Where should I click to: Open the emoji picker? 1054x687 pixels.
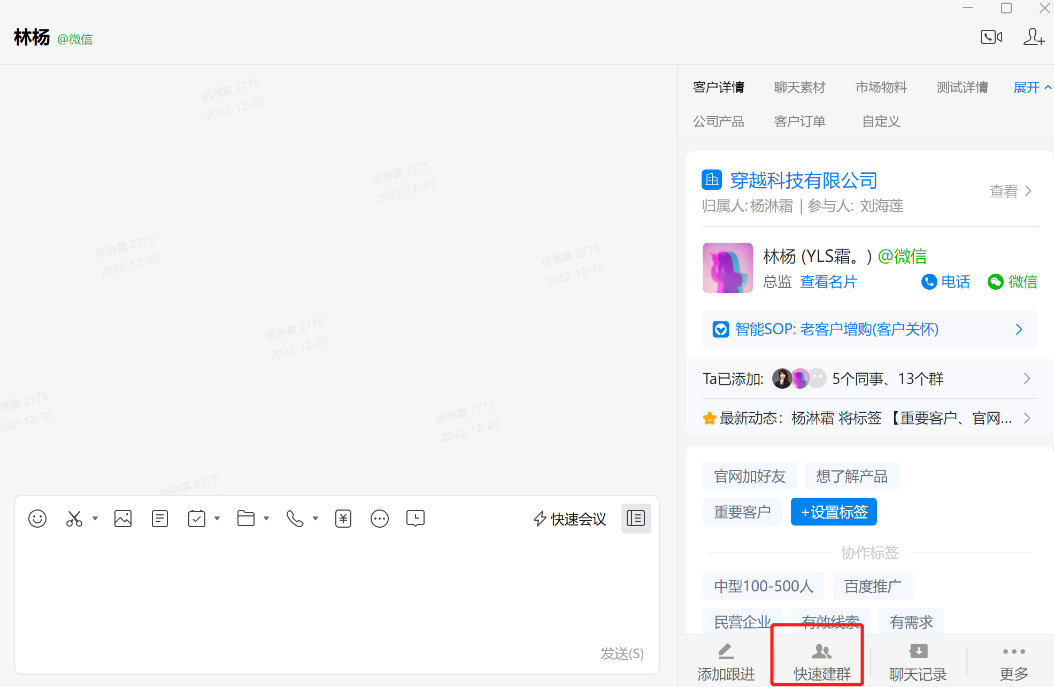click(x=37, y=519)
